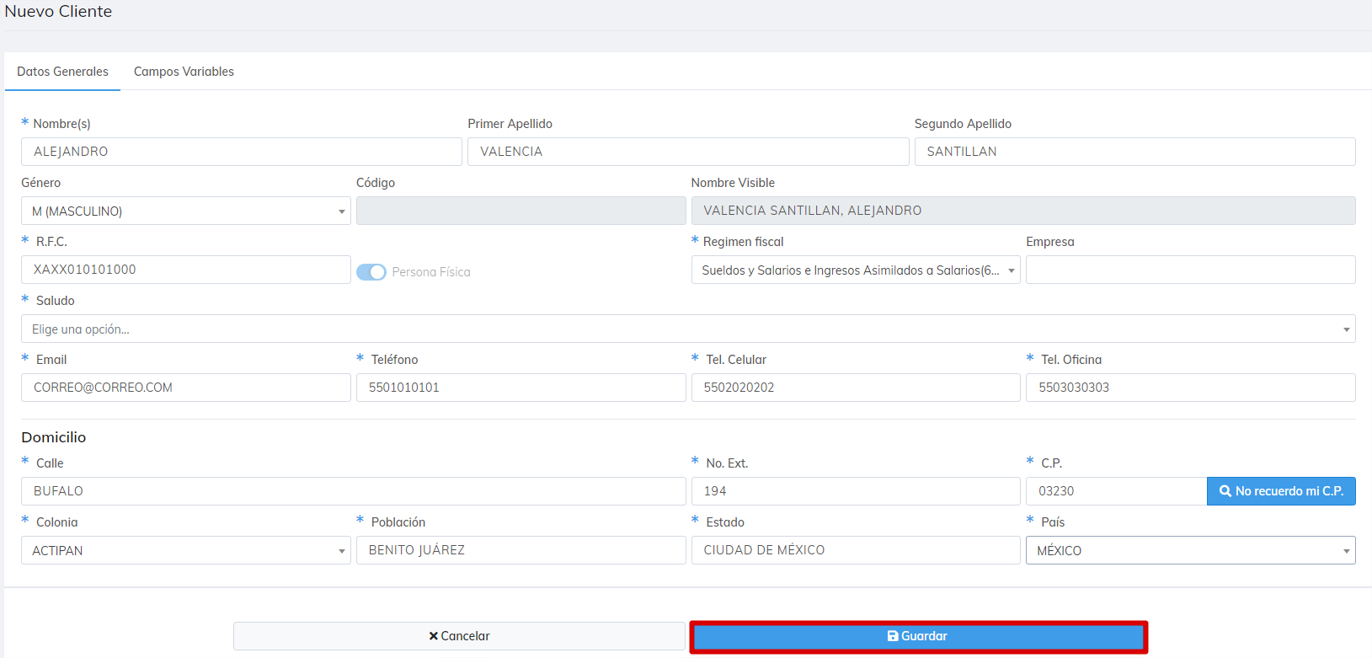The height and width of the screenshot is (658, 1372).
Task: Open the País dropdown
Action: (1189, 551)
